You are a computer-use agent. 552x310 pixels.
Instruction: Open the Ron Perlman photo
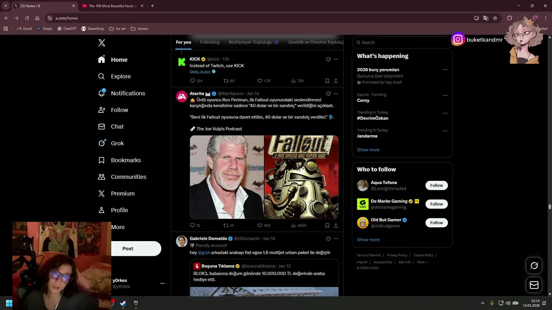(x=227, y=177)
